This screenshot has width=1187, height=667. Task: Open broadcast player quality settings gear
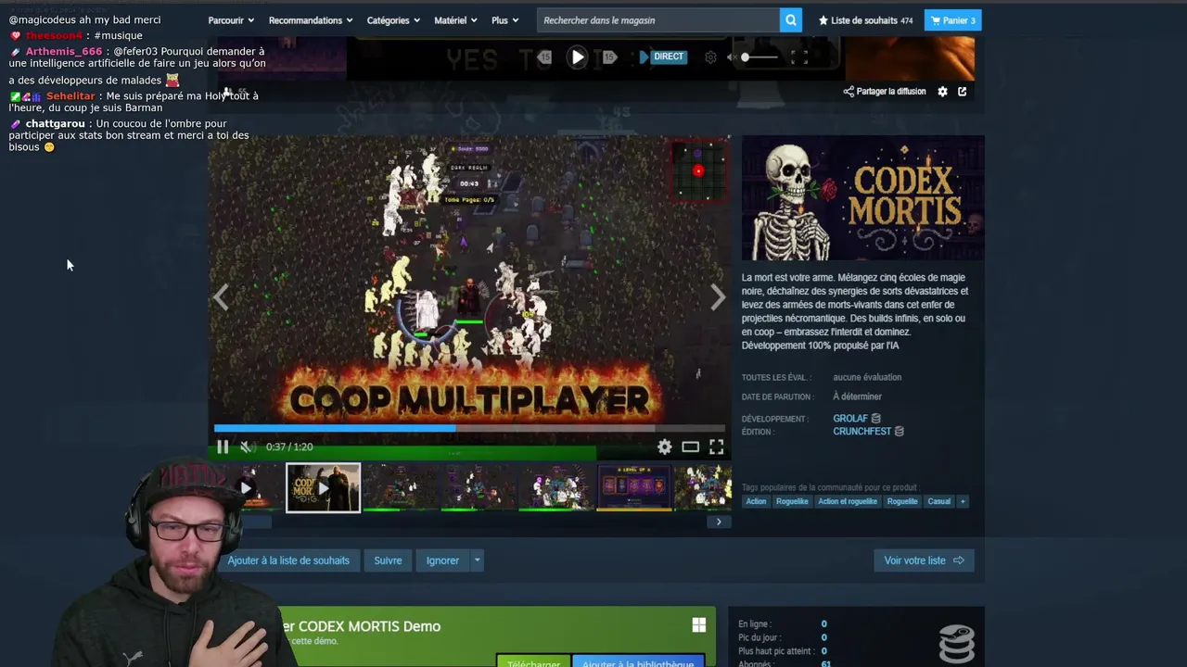pos(710,57)
